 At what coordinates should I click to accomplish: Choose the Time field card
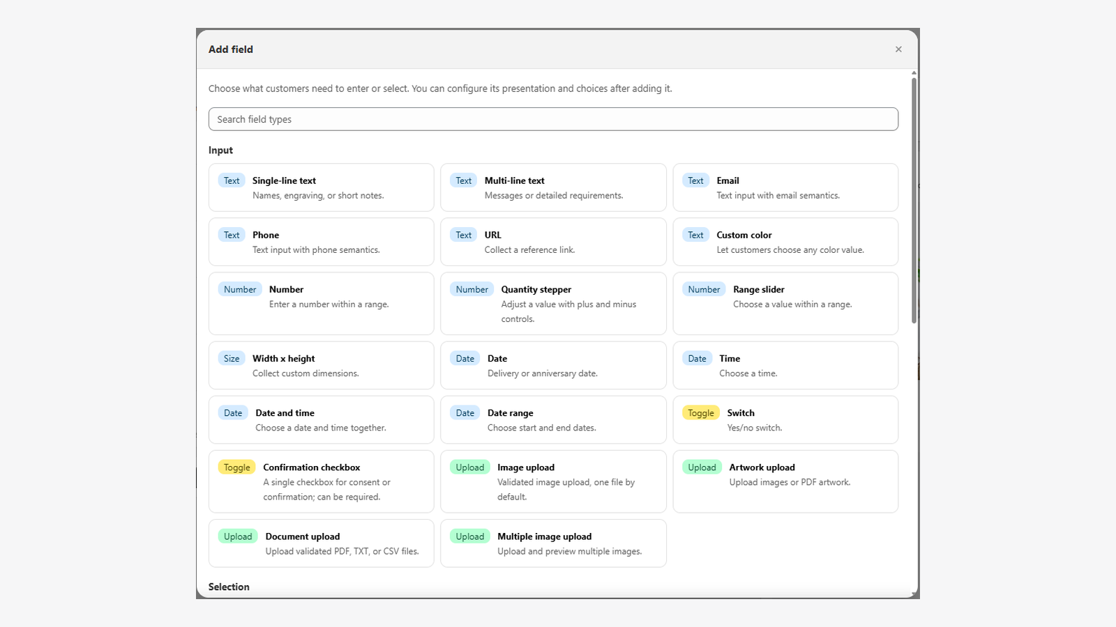coord(785,365)
